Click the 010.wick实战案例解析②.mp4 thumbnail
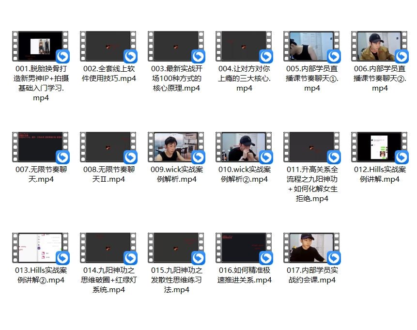 click(244, 147)
